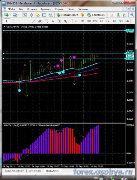Expand the new chart dropdown arrow
The height and width of the screenshot is (180, 137).
pyautogui.click(x=10, y=15)
